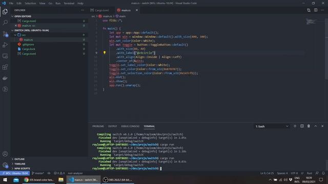Viewport: 328px width, 184px height.
Task: Click WSL: Ubuntu-18.04 remote indicator
Action: [15, 173]
